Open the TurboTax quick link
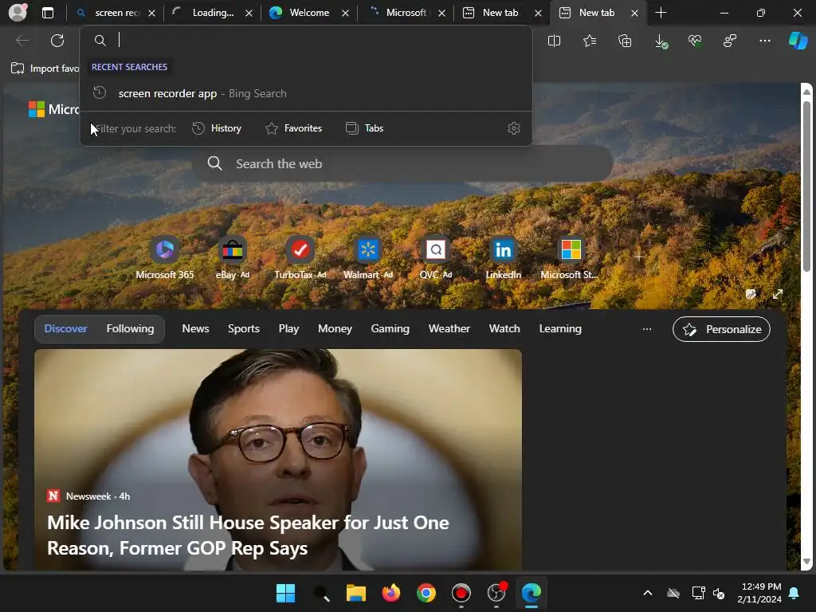816x612 pixels. [300, 257]
